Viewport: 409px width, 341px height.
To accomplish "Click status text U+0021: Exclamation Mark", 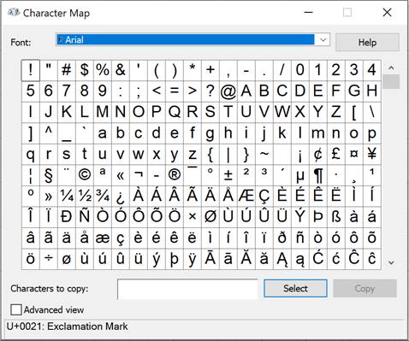I will [x=68, y=326].
